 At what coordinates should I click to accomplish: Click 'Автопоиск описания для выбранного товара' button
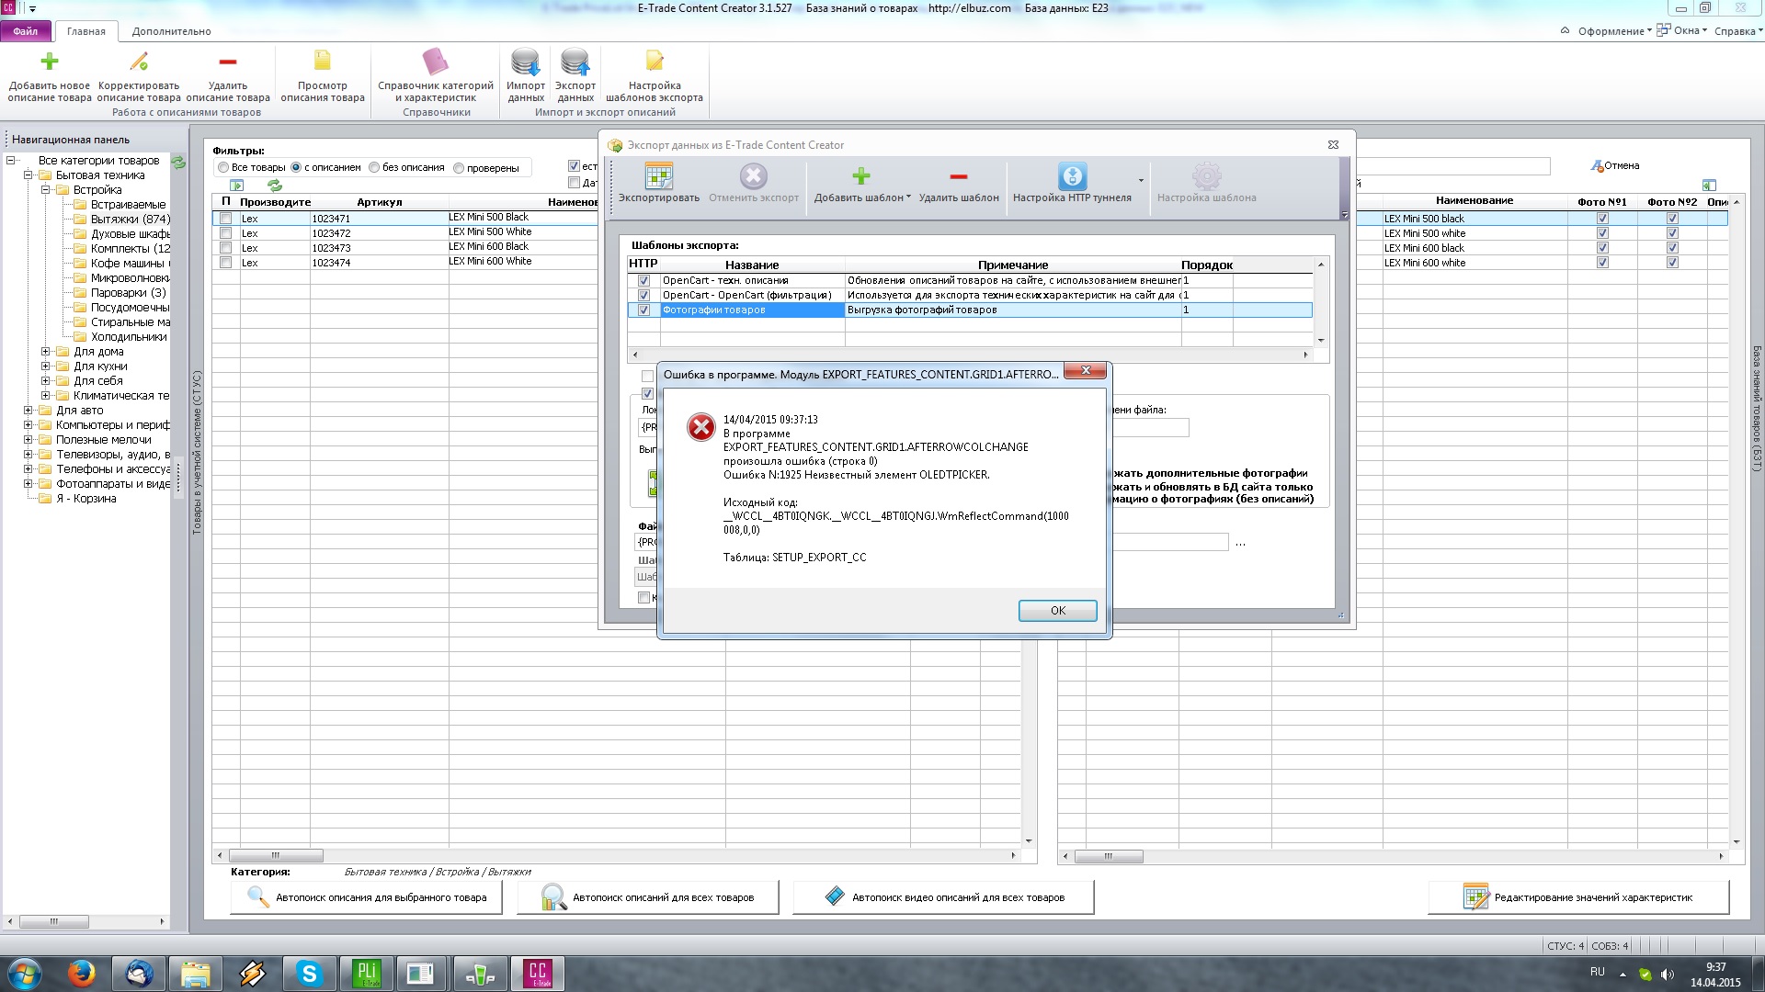click(366, 897)
